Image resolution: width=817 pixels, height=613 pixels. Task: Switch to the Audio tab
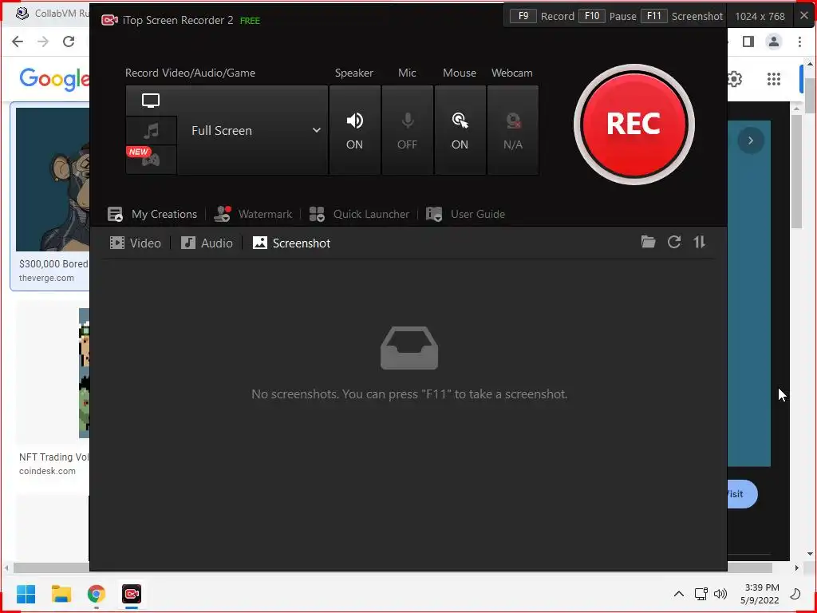(207, 243)
